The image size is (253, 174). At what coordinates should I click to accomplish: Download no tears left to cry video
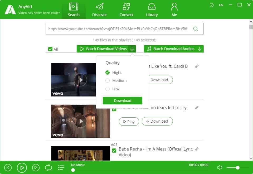[157, 121]
